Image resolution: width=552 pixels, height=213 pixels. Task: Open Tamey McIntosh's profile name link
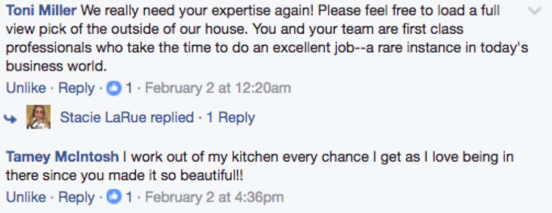point(62,157)
